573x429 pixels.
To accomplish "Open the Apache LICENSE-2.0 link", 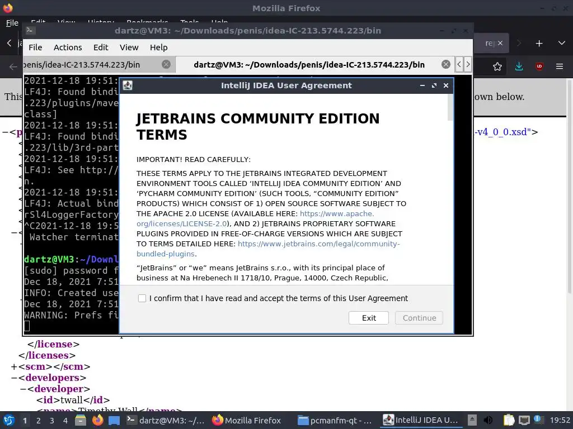I will pyautogui.click(x=255, y=218).
